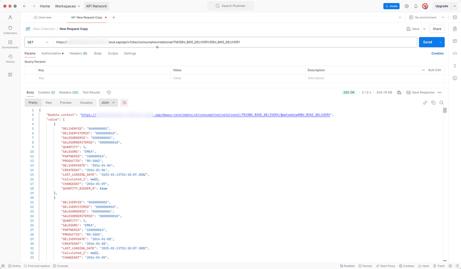
Task: Open the Cookies link
Action: 437,54
